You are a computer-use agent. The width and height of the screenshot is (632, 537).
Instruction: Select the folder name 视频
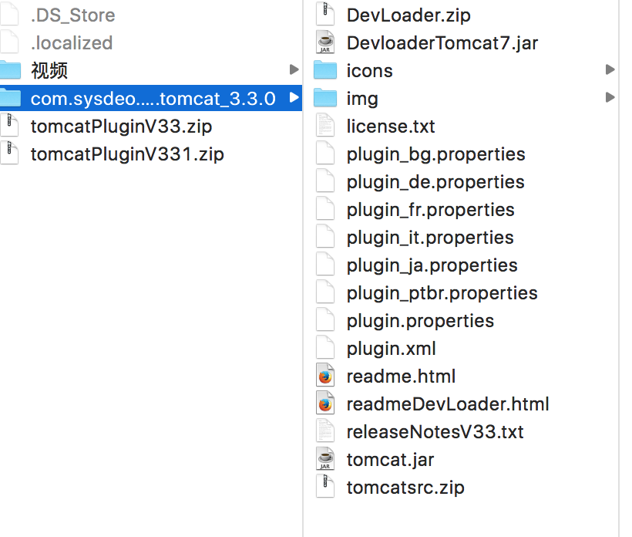[x=49, y=71]
